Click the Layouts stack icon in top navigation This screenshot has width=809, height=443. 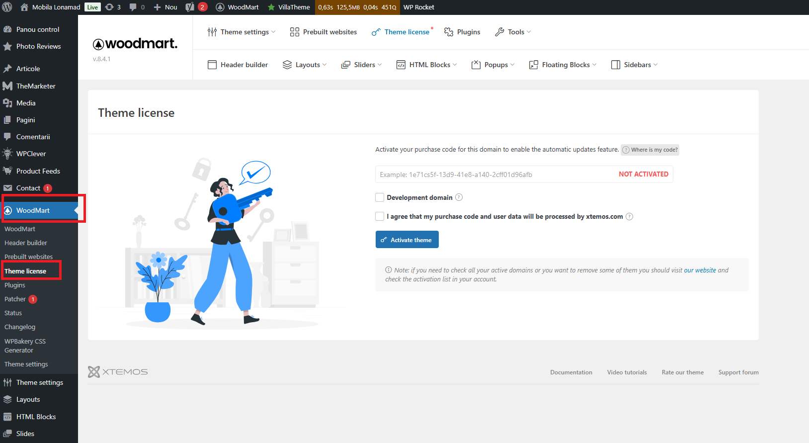287,65
